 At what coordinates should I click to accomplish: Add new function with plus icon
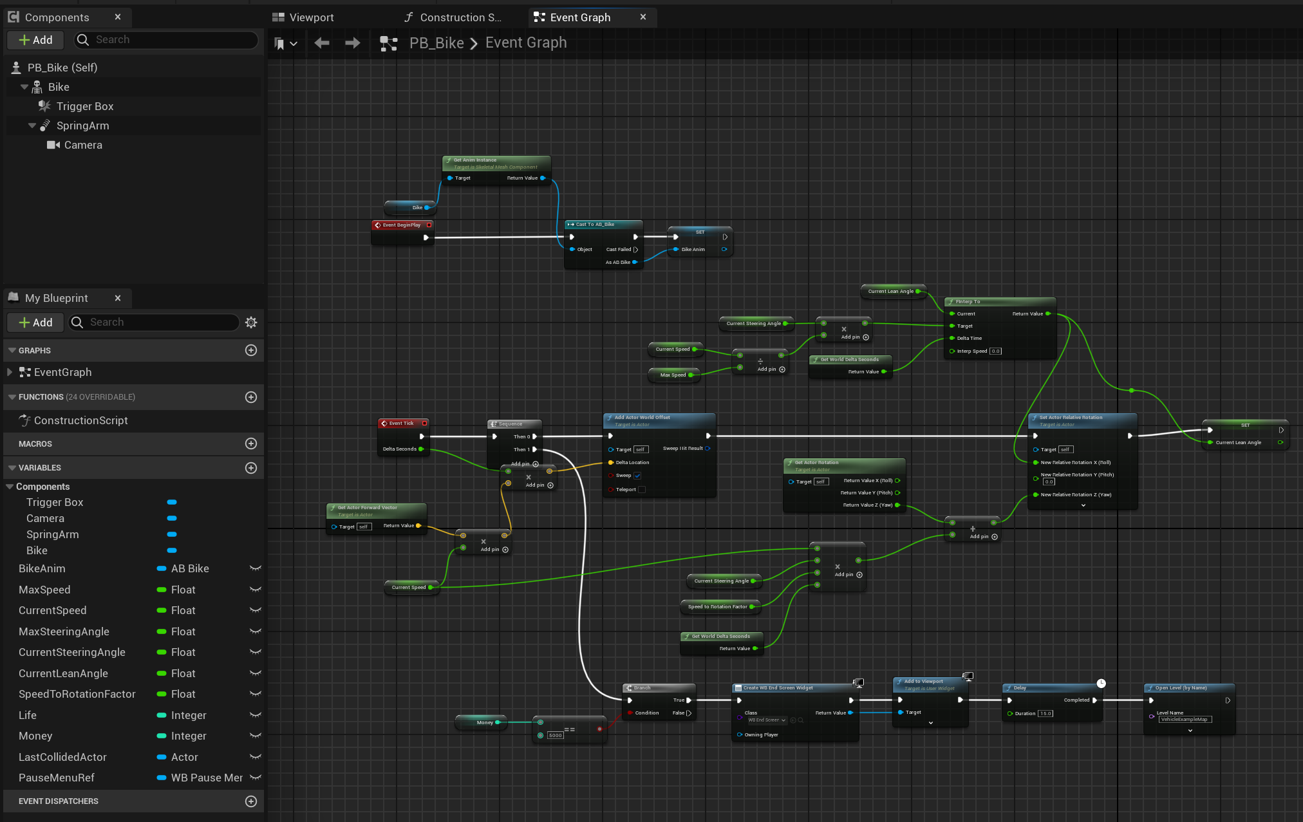[x=251, y=397]
